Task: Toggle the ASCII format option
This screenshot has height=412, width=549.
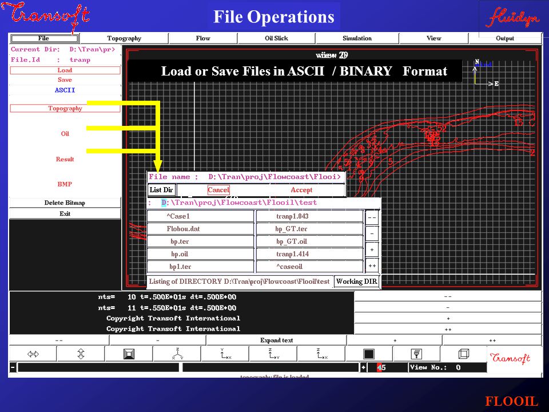Action: coord(65,90)
